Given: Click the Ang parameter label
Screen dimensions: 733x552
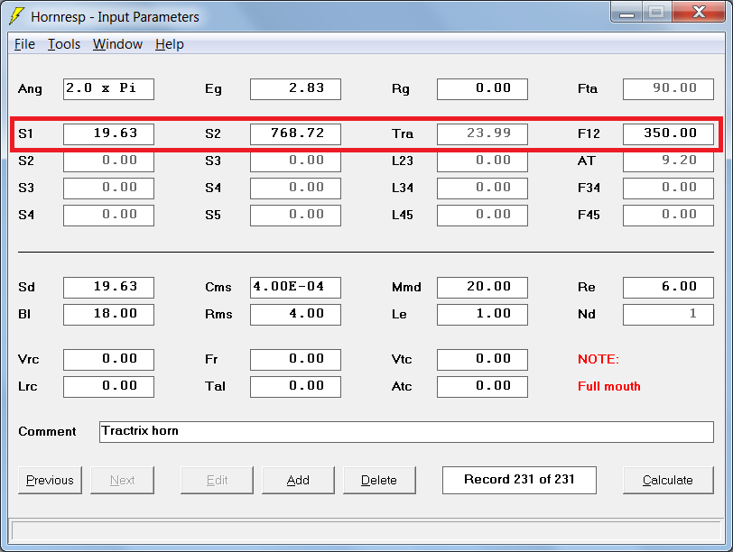Looking at the screenshot, I should [30, 89].
